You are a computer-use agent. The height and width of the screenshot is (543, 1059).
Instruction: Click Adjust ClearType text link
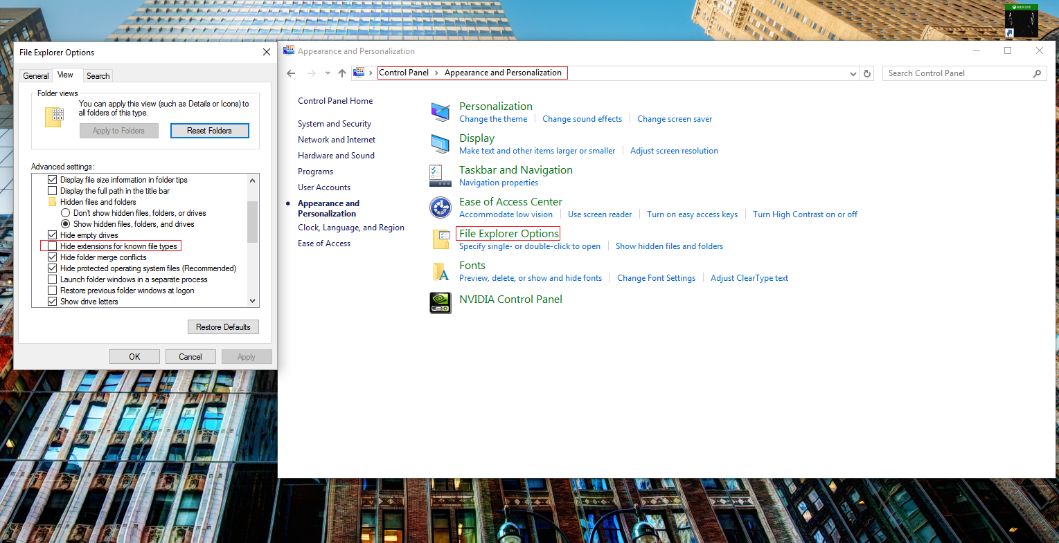(x=749, y=278)
